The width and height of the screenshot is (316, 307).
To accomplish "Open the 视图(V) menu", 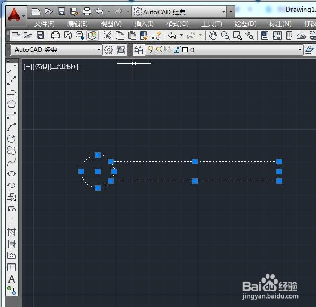I will 111,24.
